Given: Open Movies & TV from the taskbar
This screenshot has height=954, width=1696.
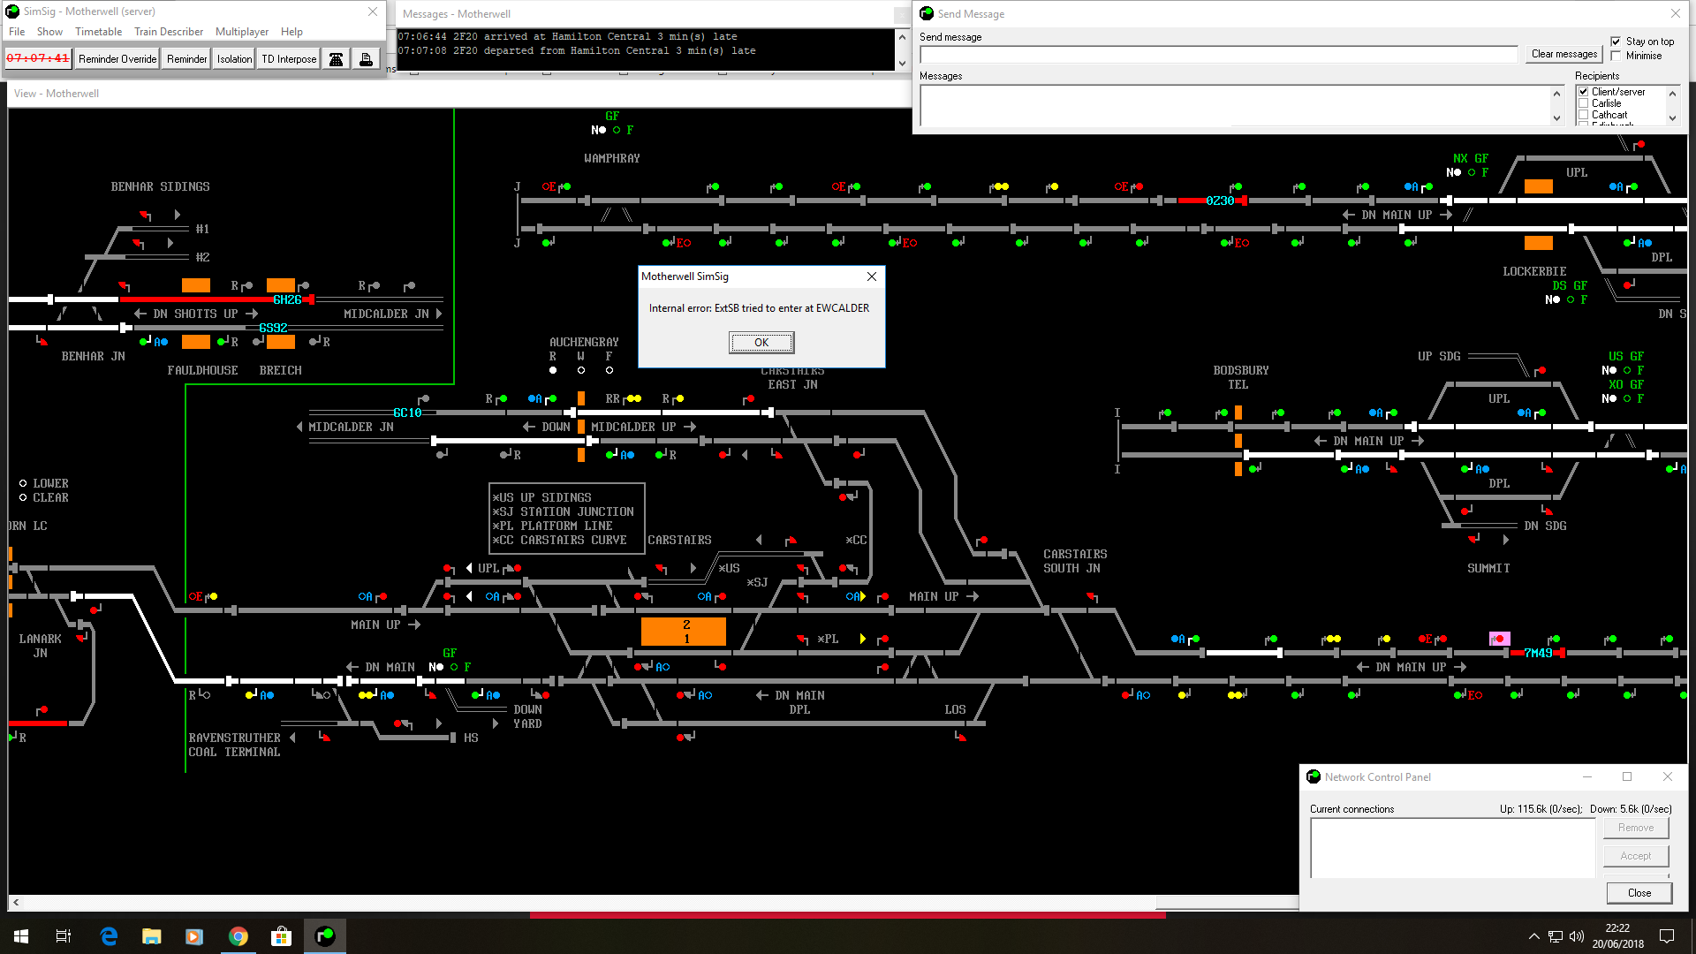Looking at the screenshot, I should click(x=195, y=936).
